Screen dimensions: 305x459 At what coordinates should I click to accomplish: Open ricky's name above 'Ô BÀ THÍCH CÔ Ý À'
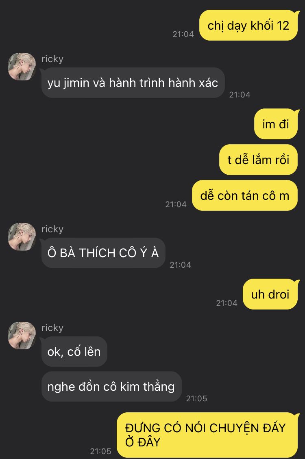coord(52,229)
